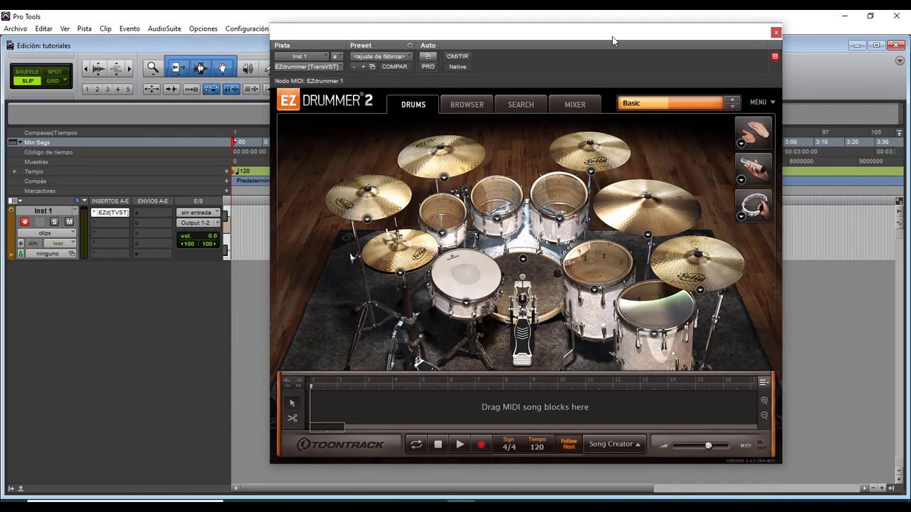
Task: Click the audio waveform zoom button
Action: coord(98,68)
